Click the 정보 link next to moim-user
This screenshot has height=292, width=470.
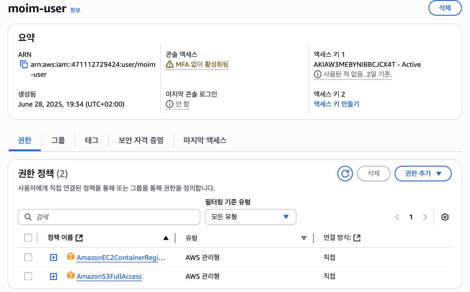75,10
